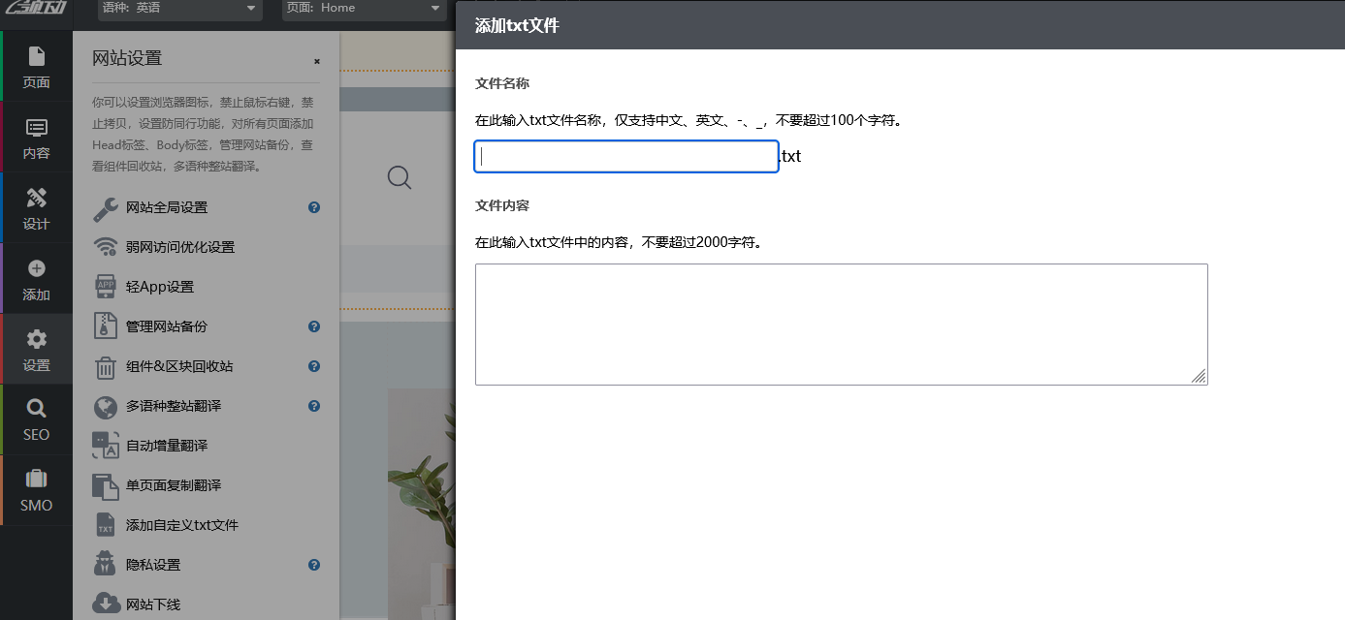
Task: Open the 组件&区块回收站 trash icon
Action: click(x=105, y=366)
